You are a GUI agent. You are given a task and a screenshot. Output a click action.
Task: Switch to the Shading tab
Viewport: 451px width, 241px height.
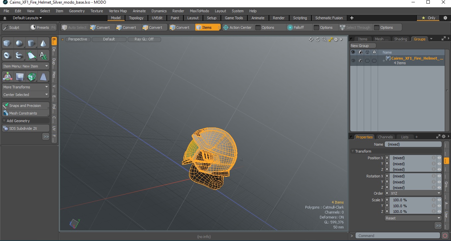tap(401, 39)
